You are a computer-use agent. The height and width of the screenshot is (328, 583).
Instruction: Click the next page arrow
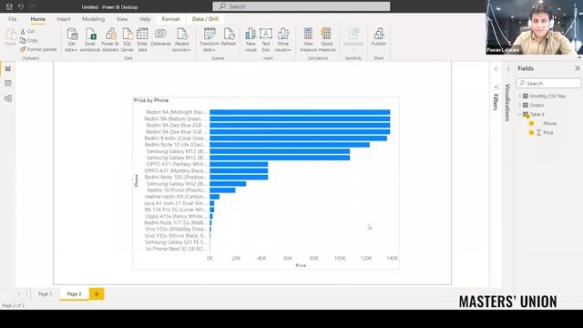(26, 293)
